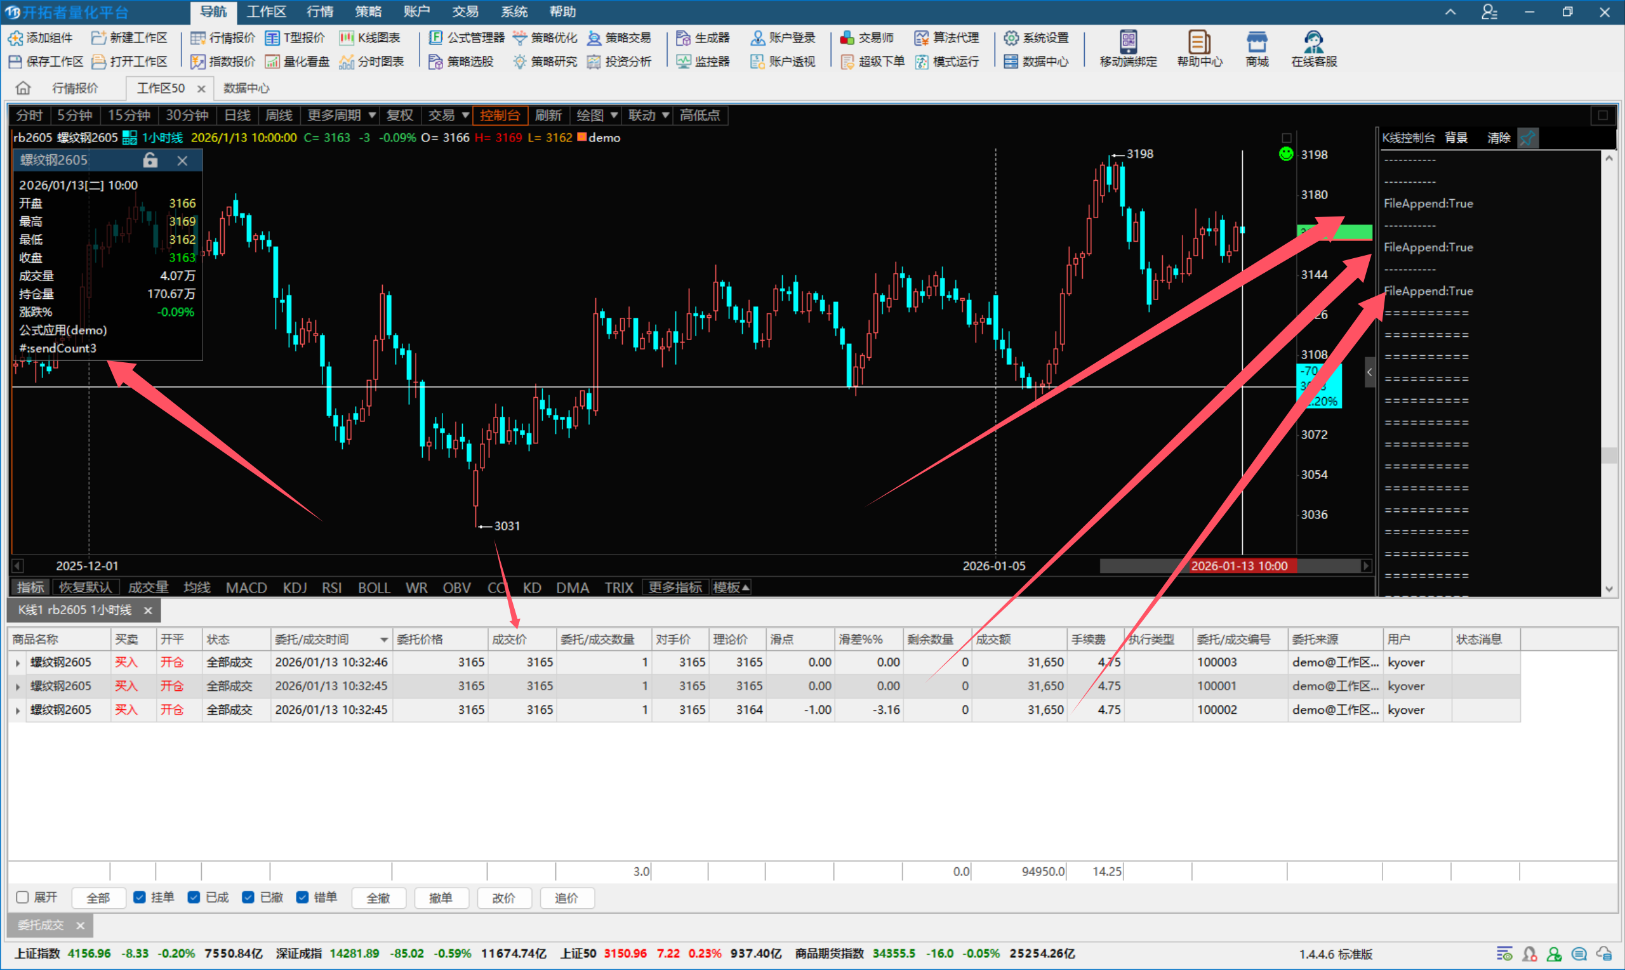The width and height of the screenshot is (1625, 970).
Task: Uncheck the 错单 checkbox
Action: [x=302, y=898]
